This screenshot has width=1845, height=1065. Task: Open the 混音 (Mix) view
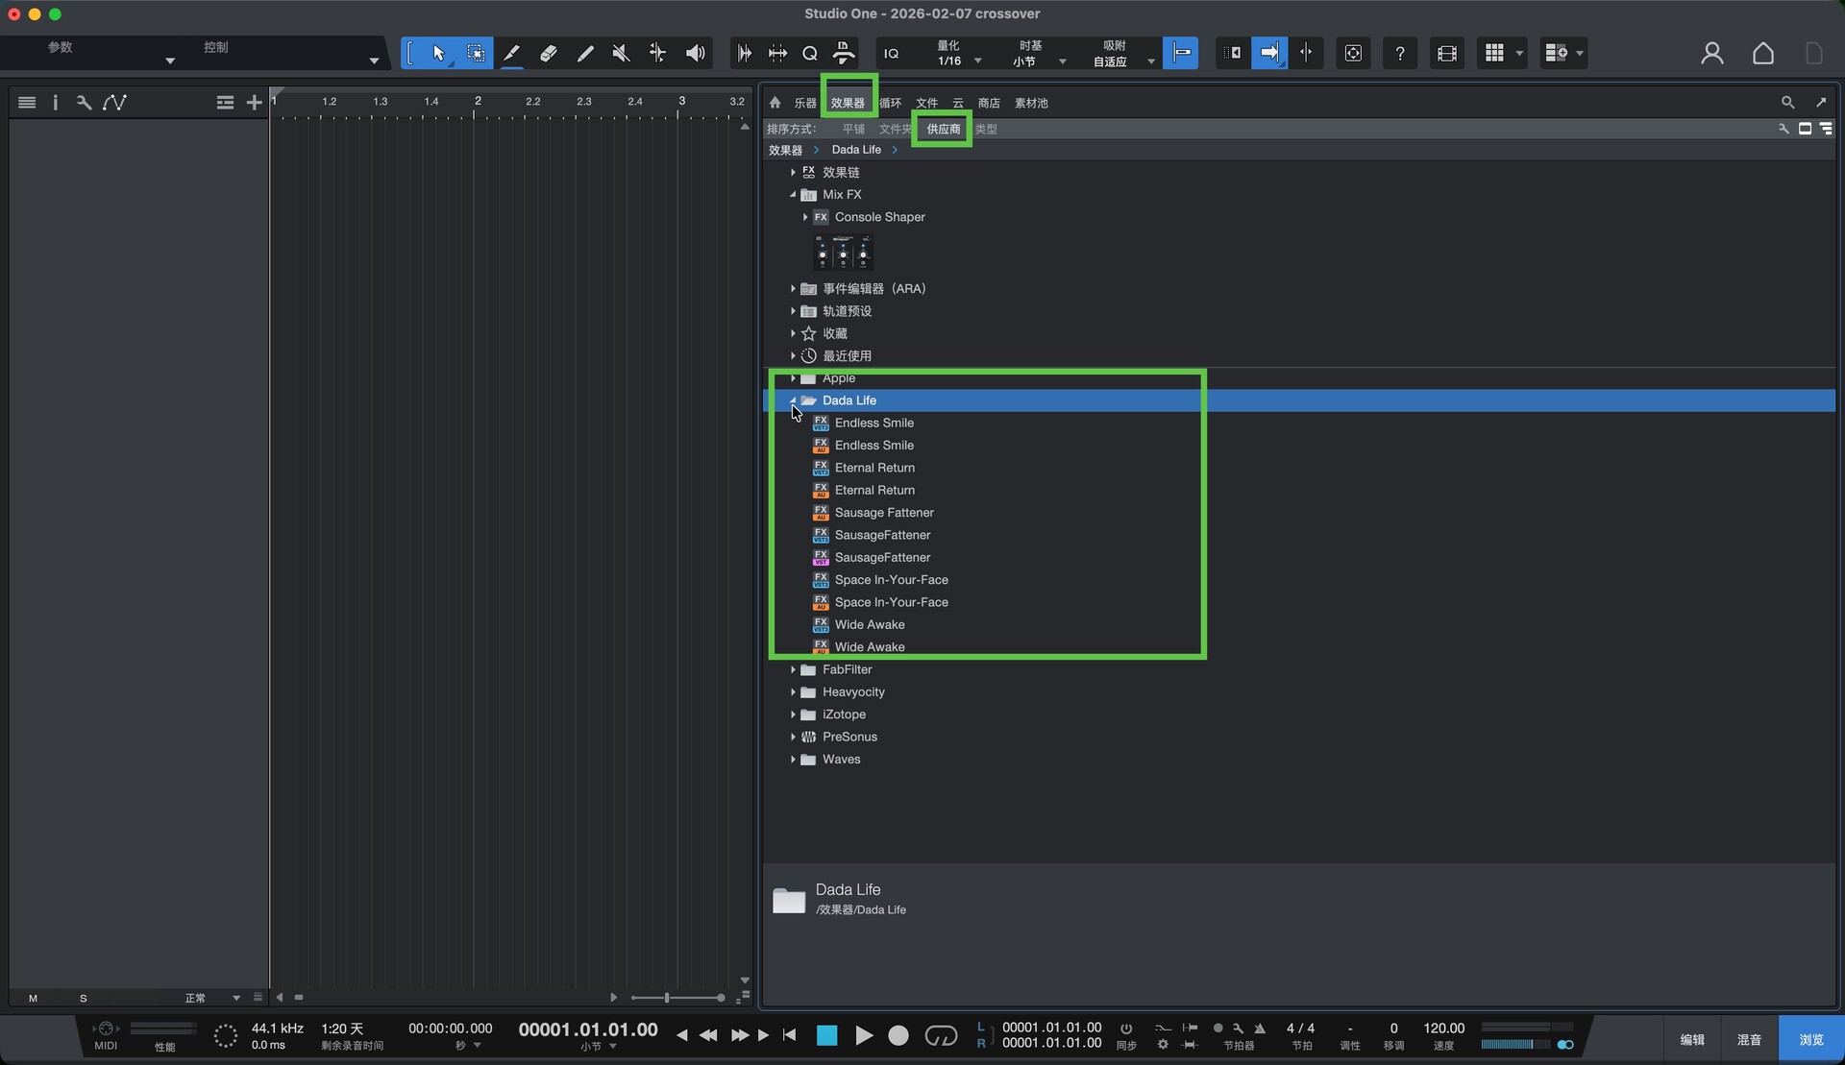pos(1749,1040)
